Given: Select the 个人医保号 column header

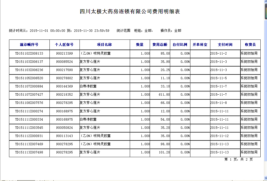Looking at the screenshot, I should click(64, 45).
